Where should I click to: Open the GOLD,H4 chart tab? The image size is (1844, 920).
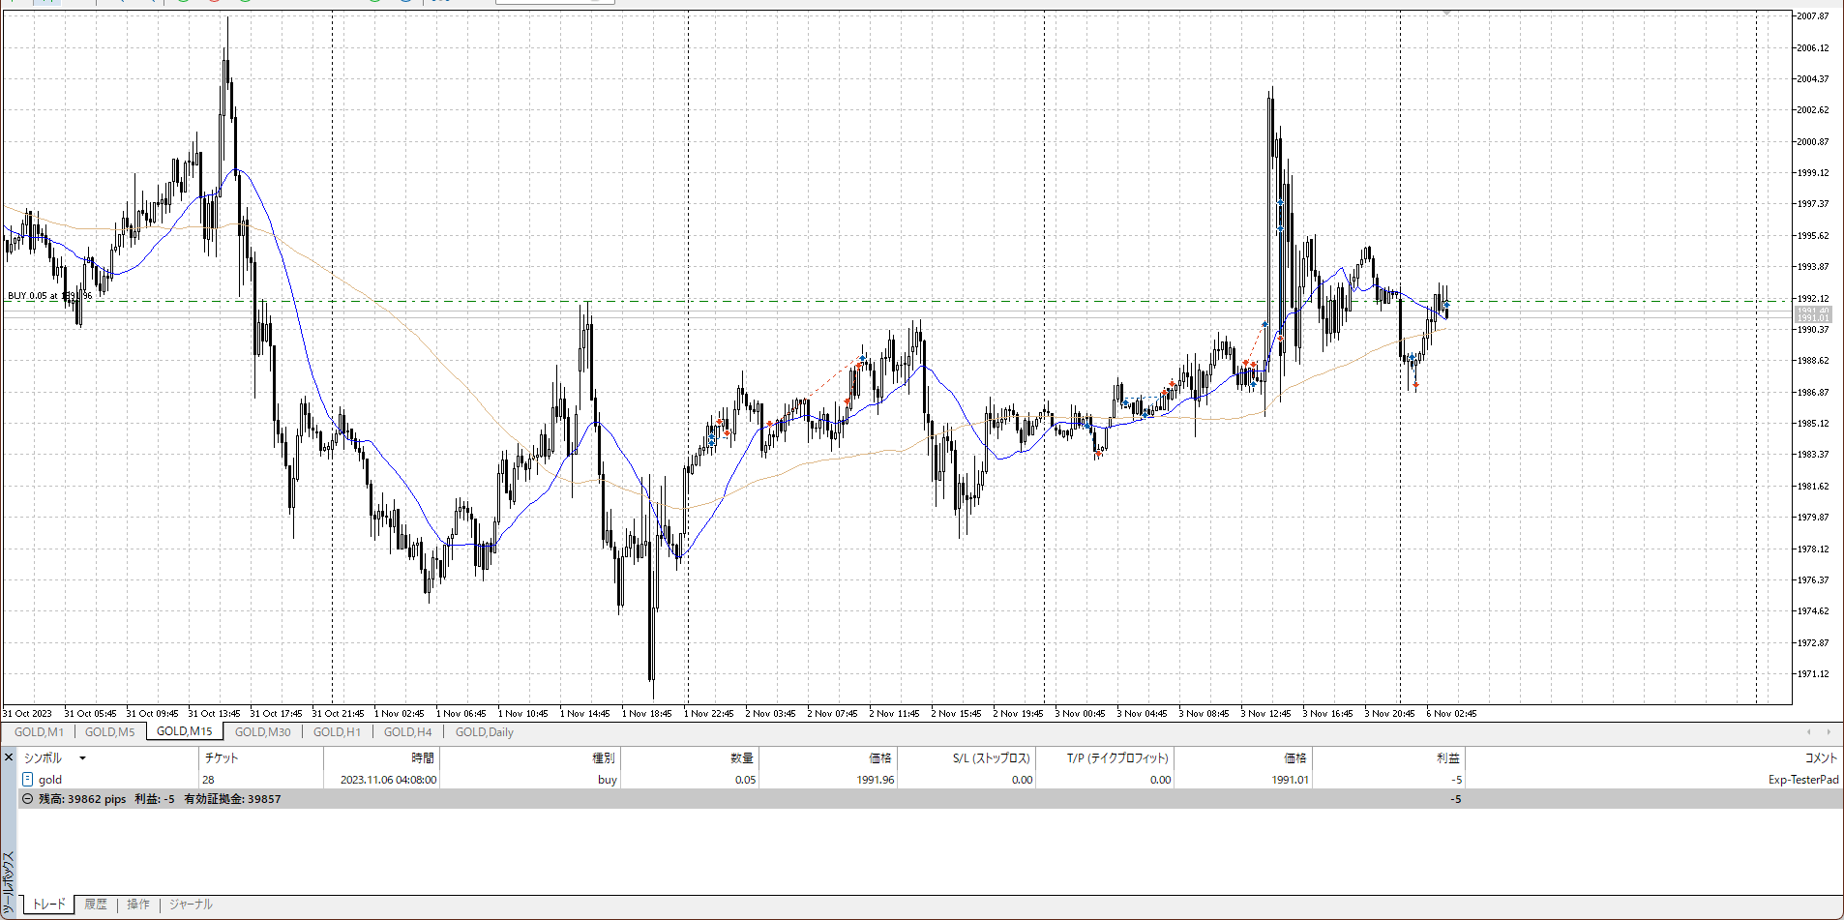click(407, 732)
